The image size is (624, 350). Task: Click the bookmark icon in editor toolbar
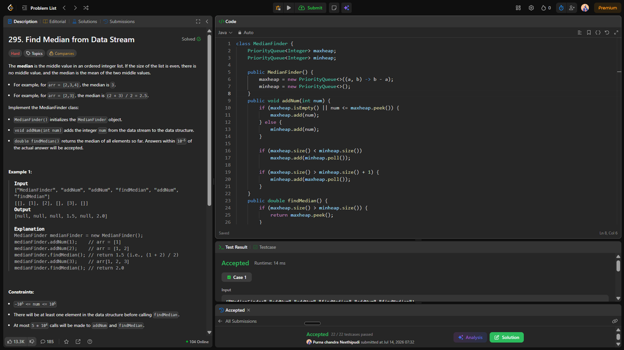pyautogui.click(x=589, y=33)
